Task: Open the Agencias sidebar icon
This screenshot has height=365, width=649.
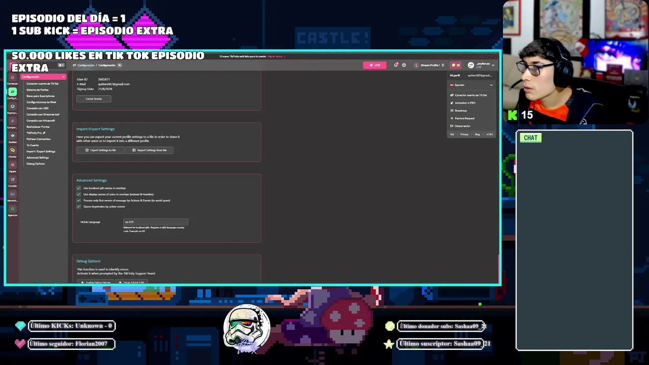Action: pos(13,209)
